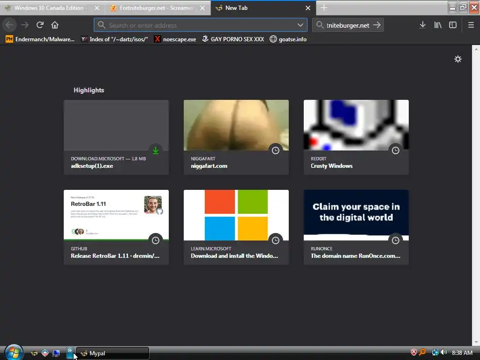480x360 pixels.
Task: Expand the address bar history dropdown
Action: point(300,25)
